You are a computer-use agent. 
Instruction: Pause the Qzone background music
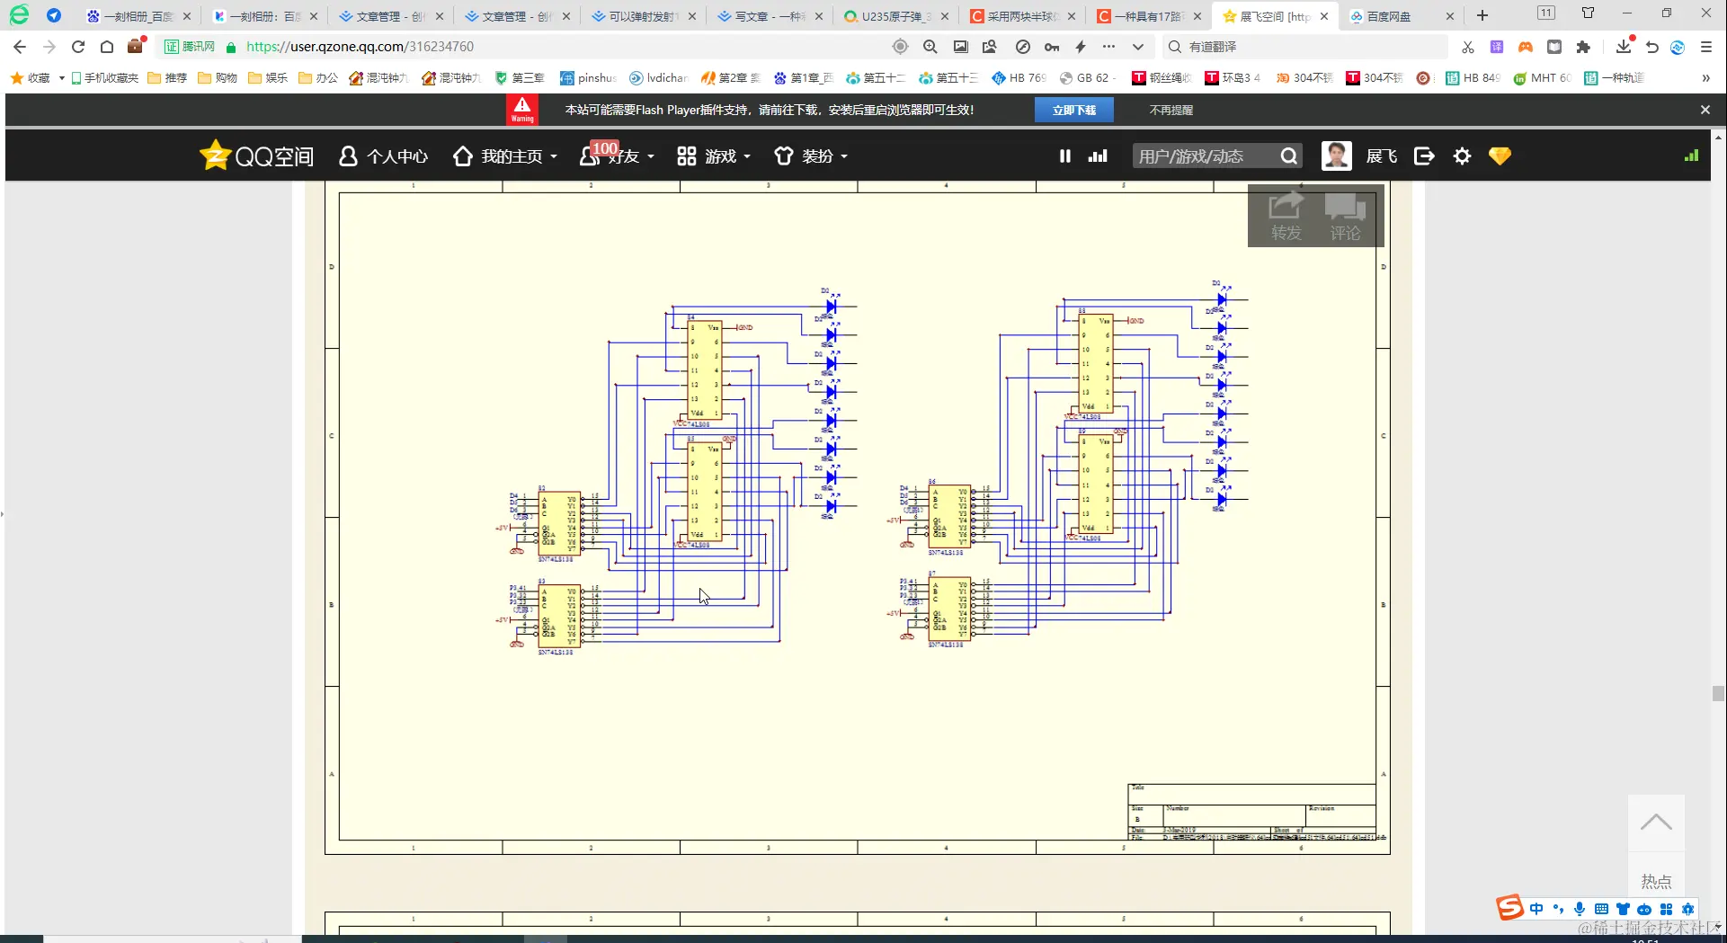(1064, 156)
